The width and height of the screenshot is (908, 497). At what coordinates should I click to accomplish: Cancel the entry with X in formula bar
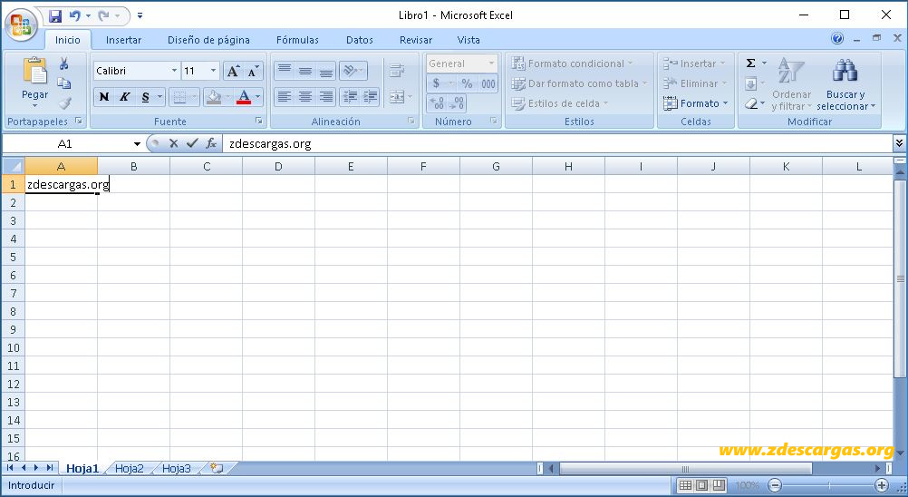coord(173,143)
